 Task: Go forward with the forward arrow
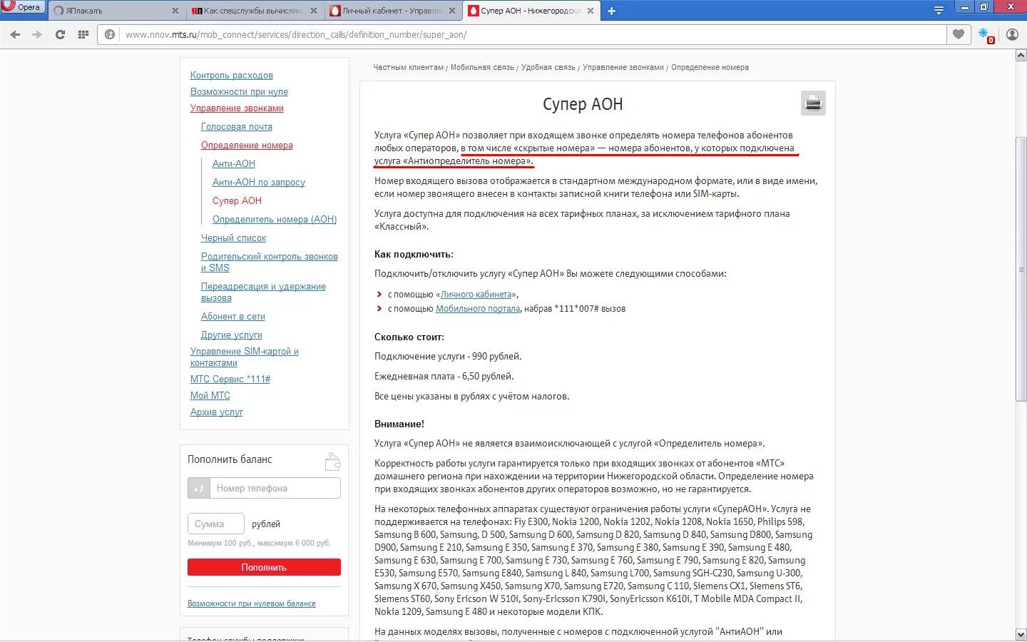pos(37,34)
